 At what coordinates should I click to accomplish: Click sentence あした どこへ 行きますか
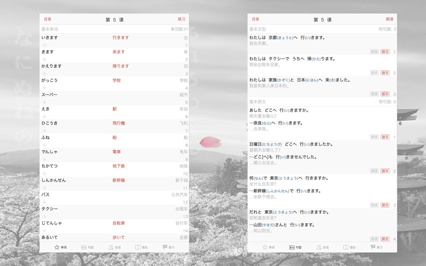279,110
